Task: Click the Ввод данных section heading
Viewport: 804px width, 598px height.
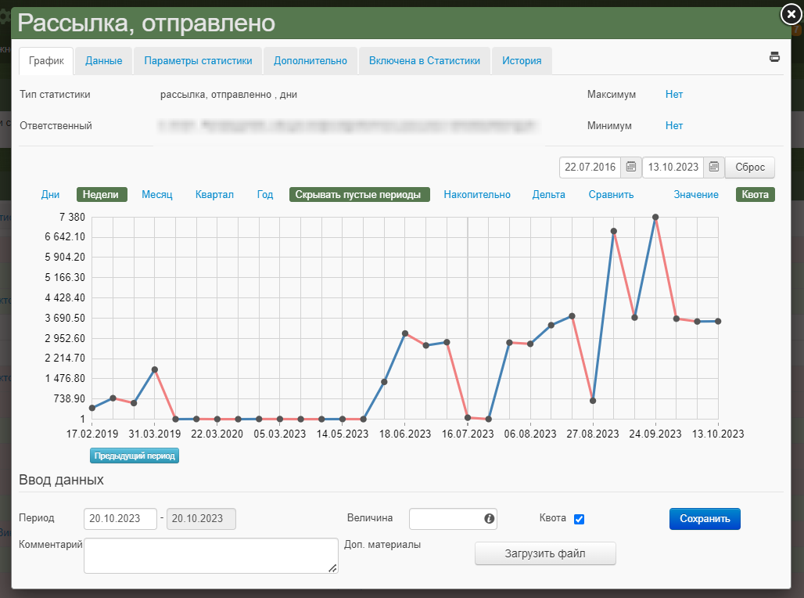Action: point(61,480)
